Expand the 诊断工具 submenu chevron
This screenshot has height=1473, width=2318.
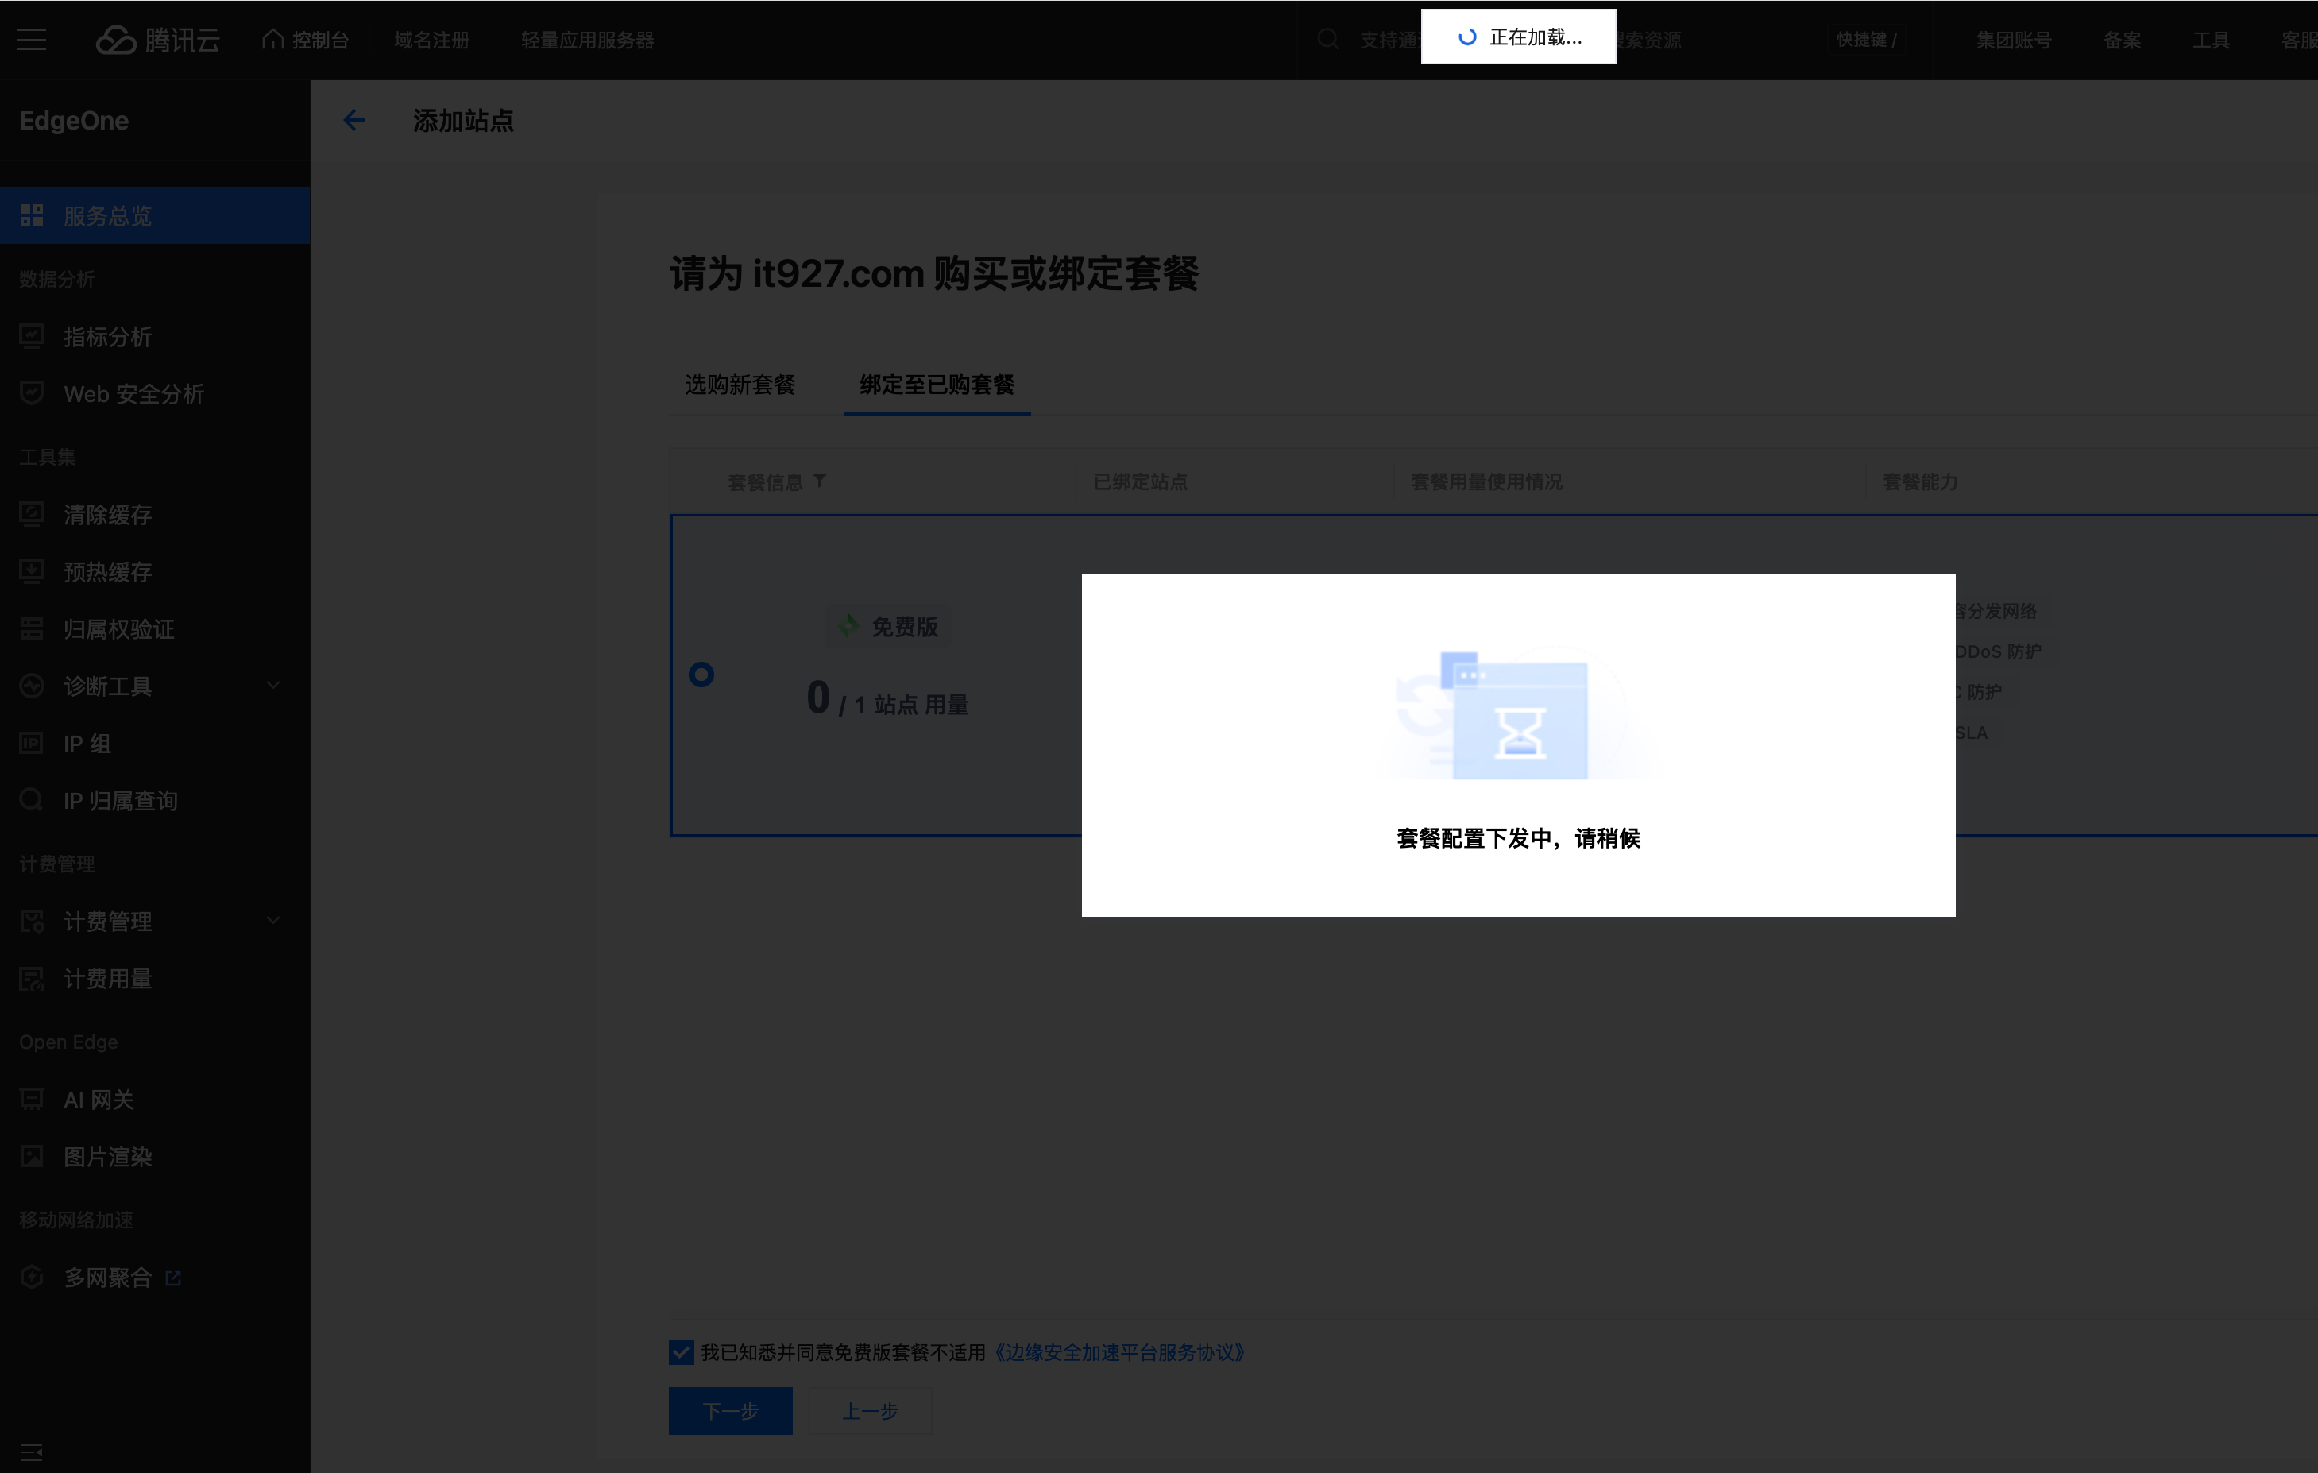coord(273,686)
